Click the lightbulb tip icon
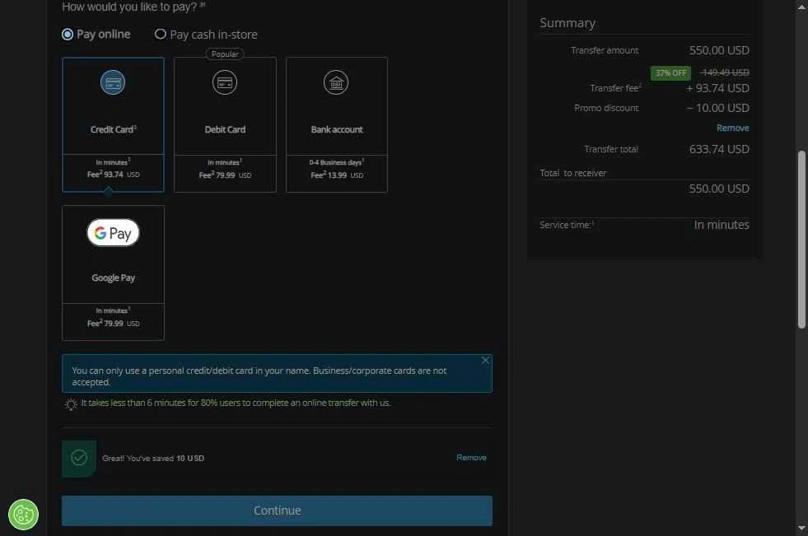 [x=71, y=404]
